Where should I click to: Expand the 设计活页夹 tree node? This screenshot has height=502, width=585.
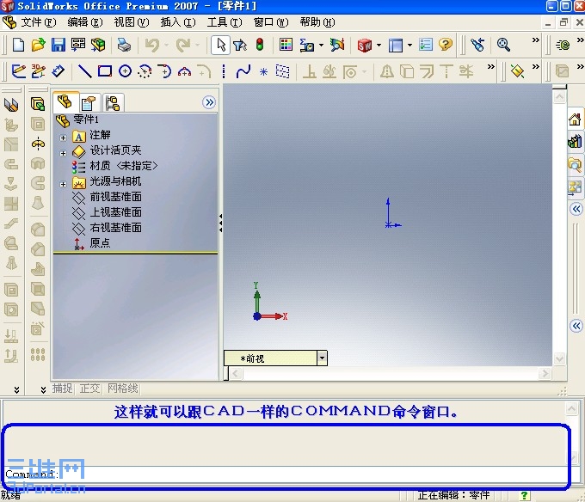pyautogui.click(x=63, y=153)
